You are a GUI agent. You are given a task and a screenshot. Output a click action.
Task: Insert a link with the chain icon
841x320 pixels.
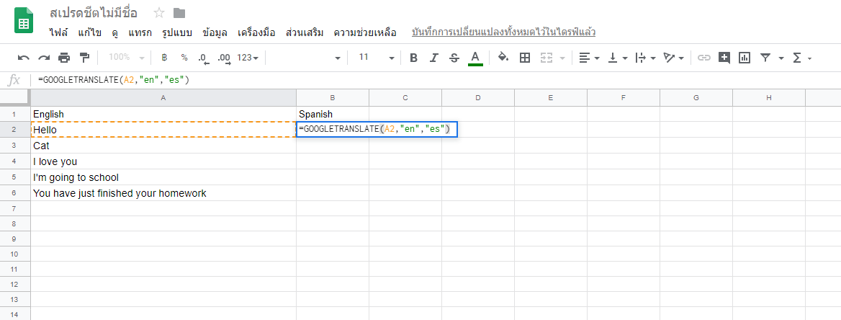[703, 58]
